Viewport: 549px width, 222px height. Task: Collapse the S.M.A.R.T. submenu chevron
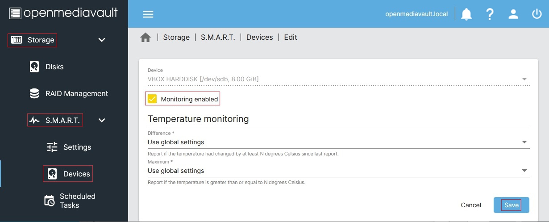tap(102, 120)
